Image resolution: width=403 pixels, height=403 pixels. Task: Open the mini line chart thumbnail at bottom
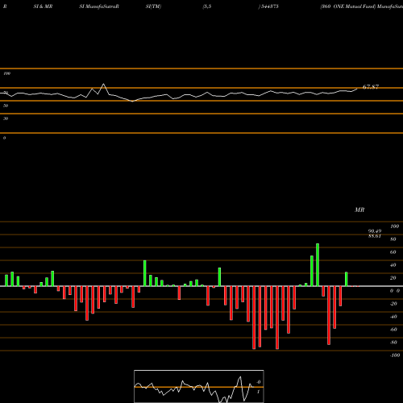tap(199, 386)
